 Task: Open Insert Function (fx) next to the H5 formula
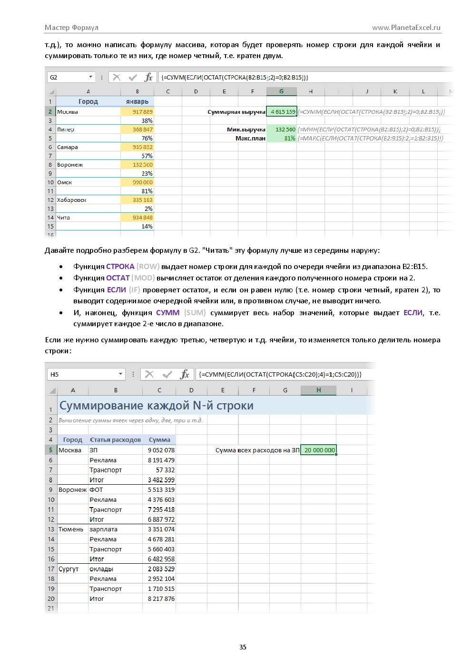185,374
